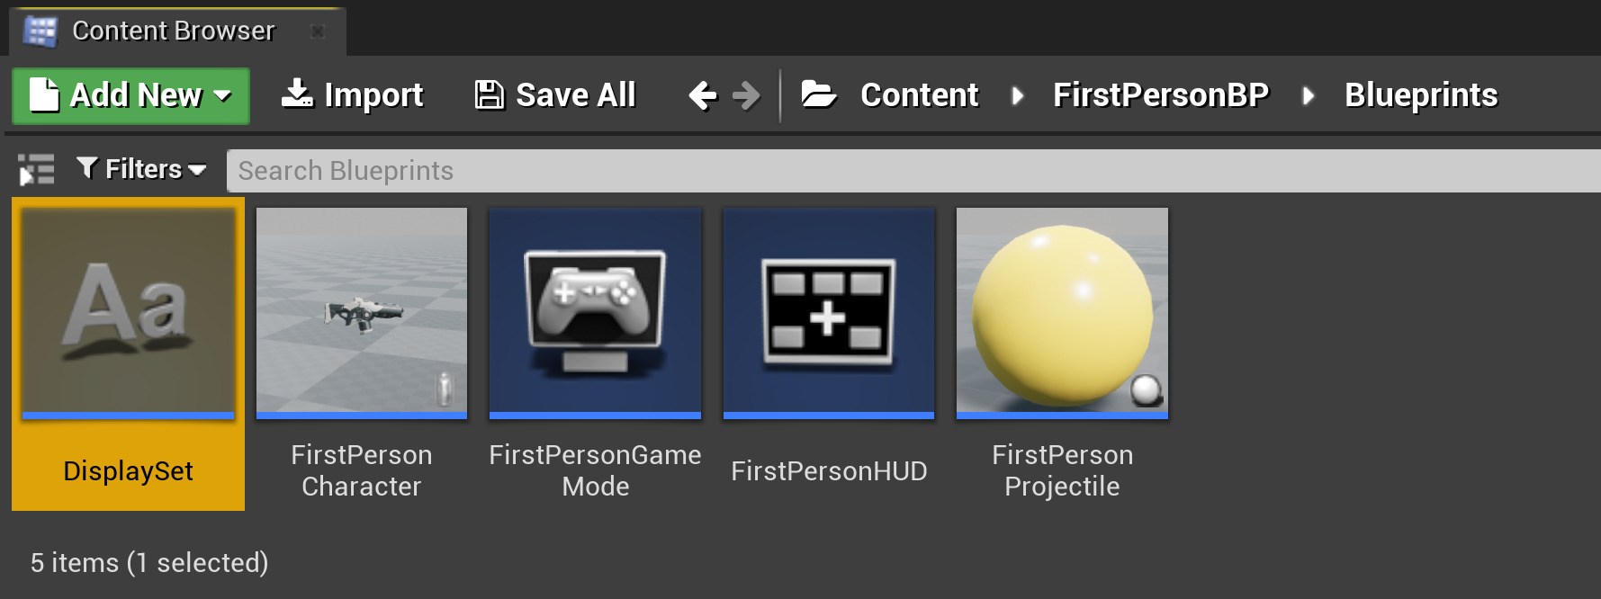Click the Import icon in the toolbar
This screenshot has height=599, width=1601.
click(x=297, y=94)
